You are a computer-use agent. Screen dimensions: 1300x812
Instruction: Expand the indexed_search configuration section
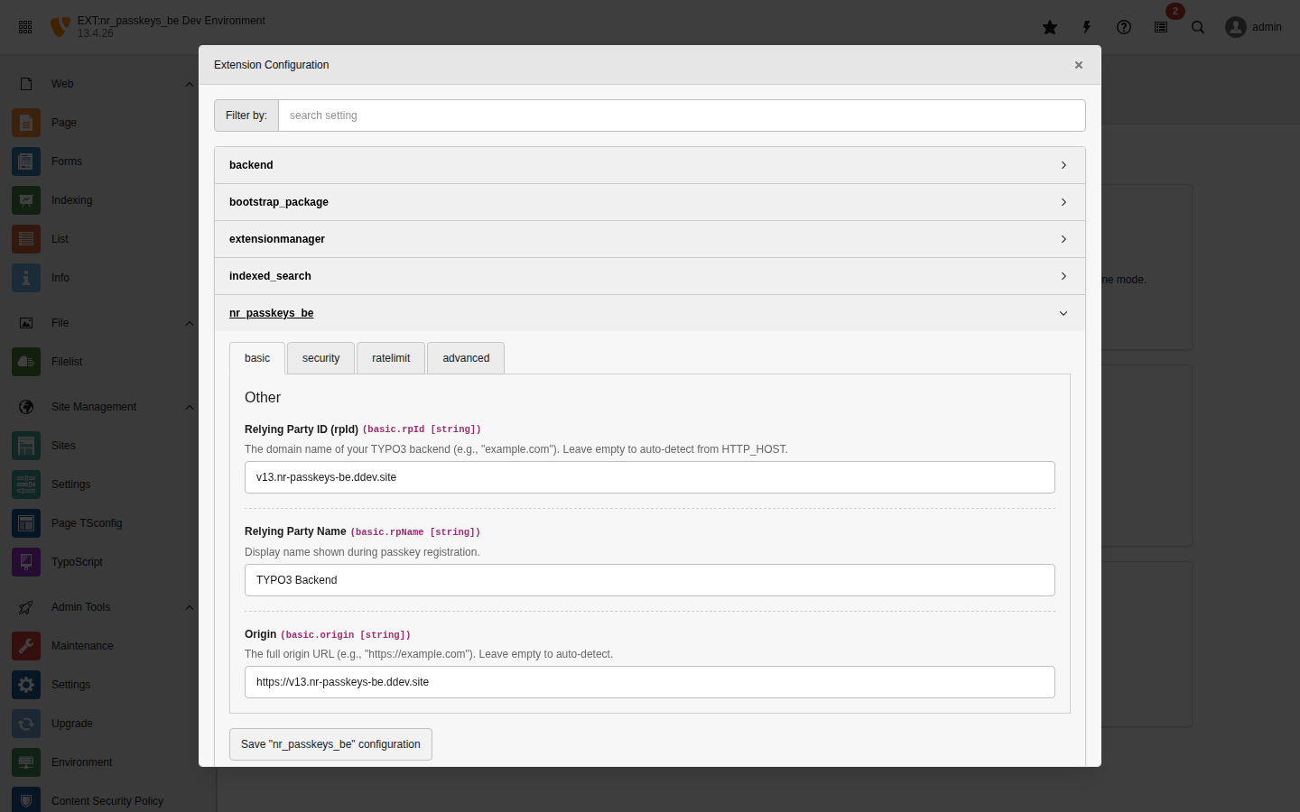click(650, 276)
